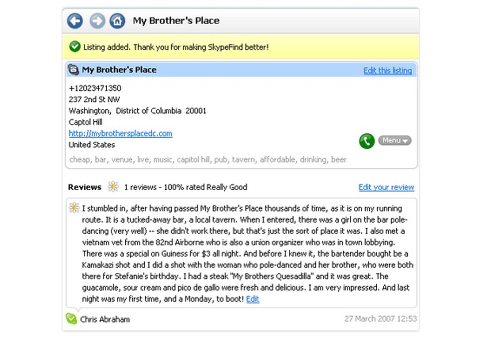Click the reviewer name Chris Abraham
Image resolution: width=491 pixels, height=339 pixels.
coord(105,319)
